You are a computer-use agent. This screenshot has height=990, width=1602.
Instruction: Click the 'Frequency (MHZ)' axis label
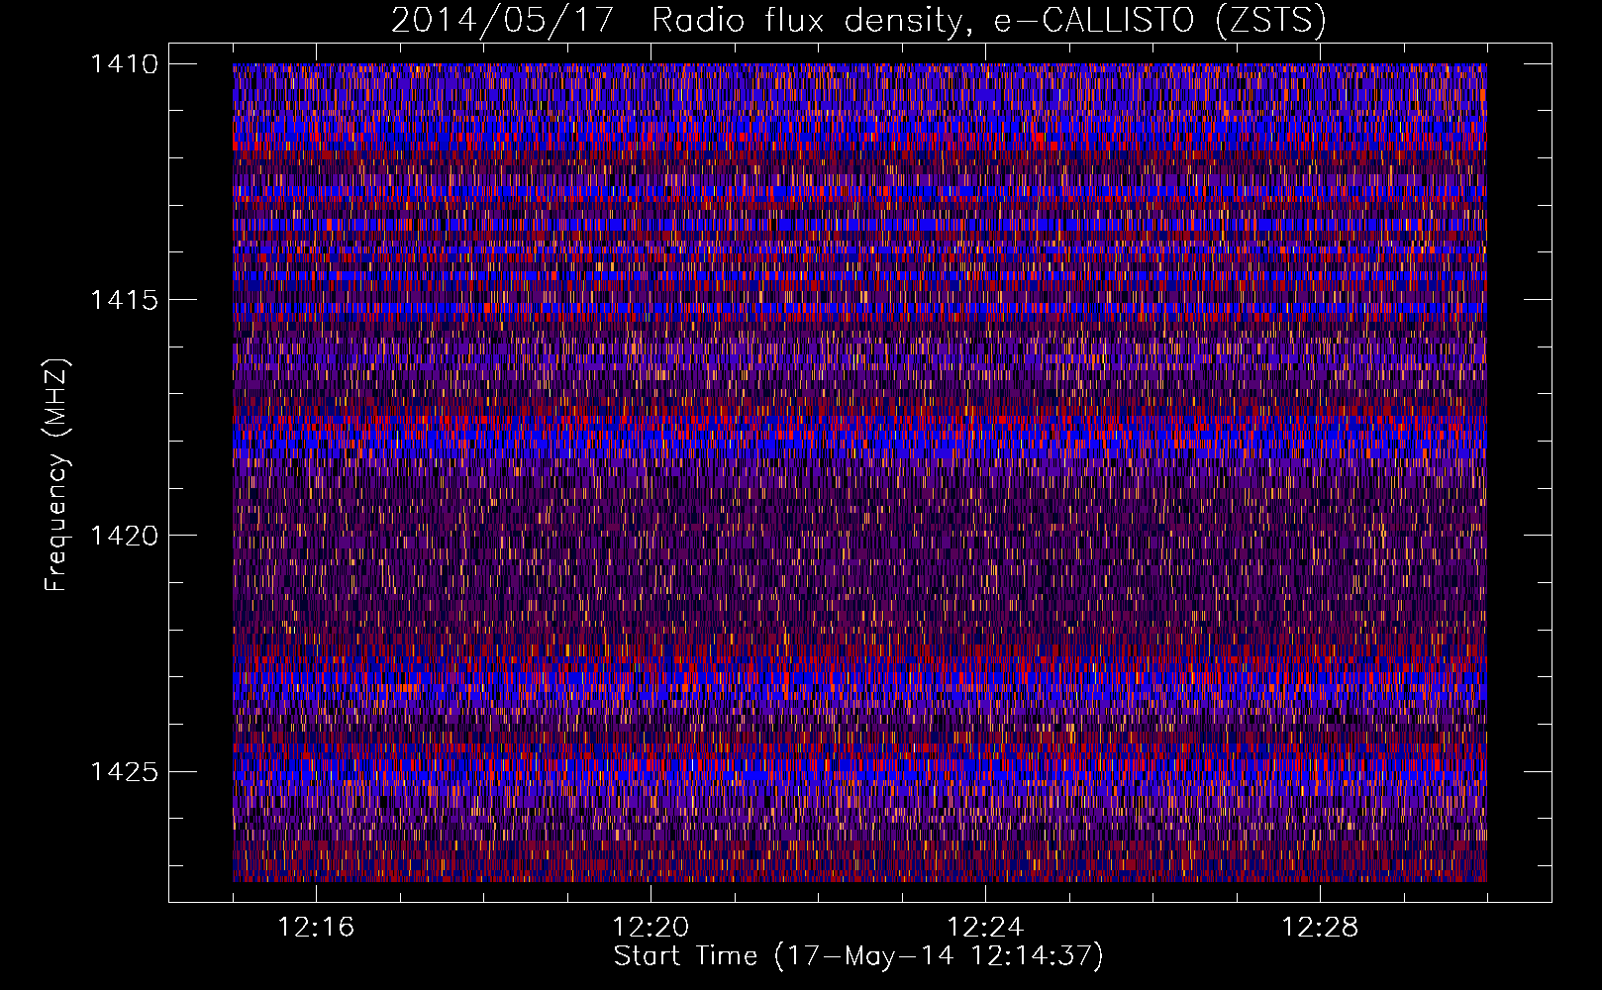click(x=56, y=475)
